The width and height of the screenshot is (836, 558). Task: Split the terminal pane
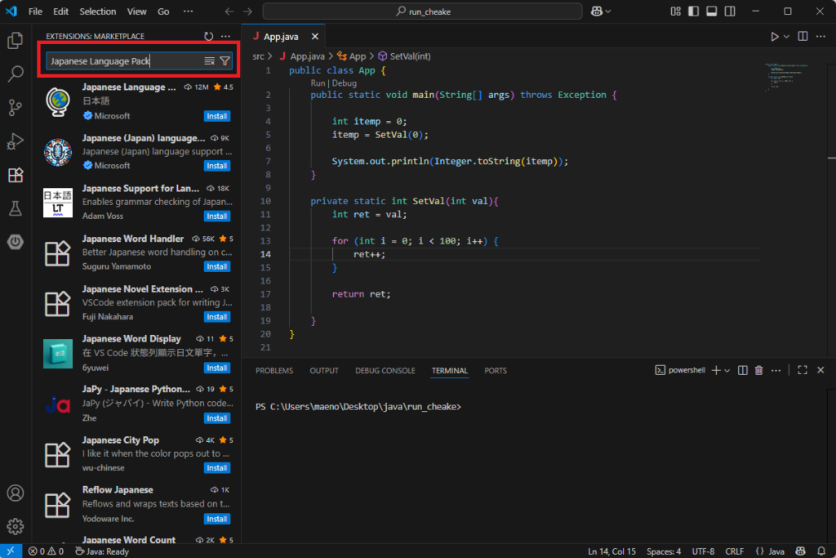click(x=742, y=370)
